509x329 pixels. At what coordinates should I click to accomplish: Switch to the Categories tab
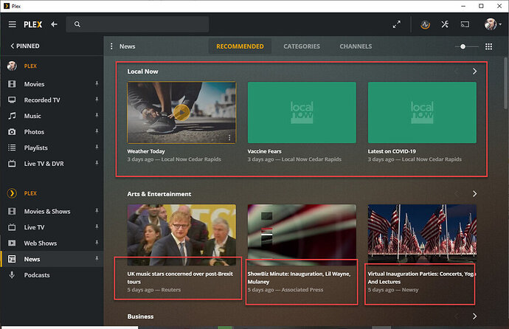[x=302, y=46]
